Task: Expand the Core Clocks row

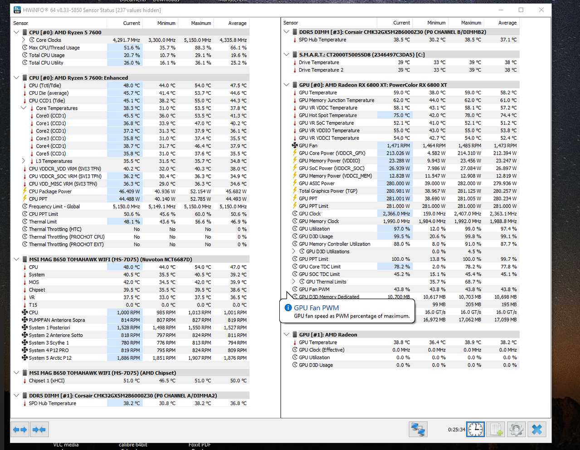Action: 24,40
